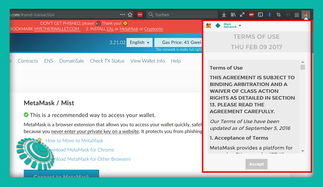Open the Check TX Status tab
Viewport: 323px width, 187px height.
pyautogui.click(x=107, y=61)
